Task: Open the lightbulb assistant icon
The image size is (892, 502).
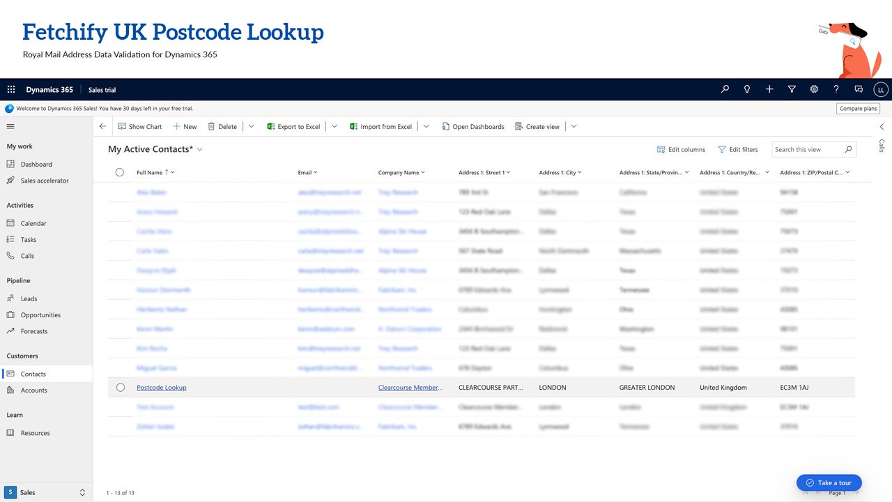Action: 747,89
